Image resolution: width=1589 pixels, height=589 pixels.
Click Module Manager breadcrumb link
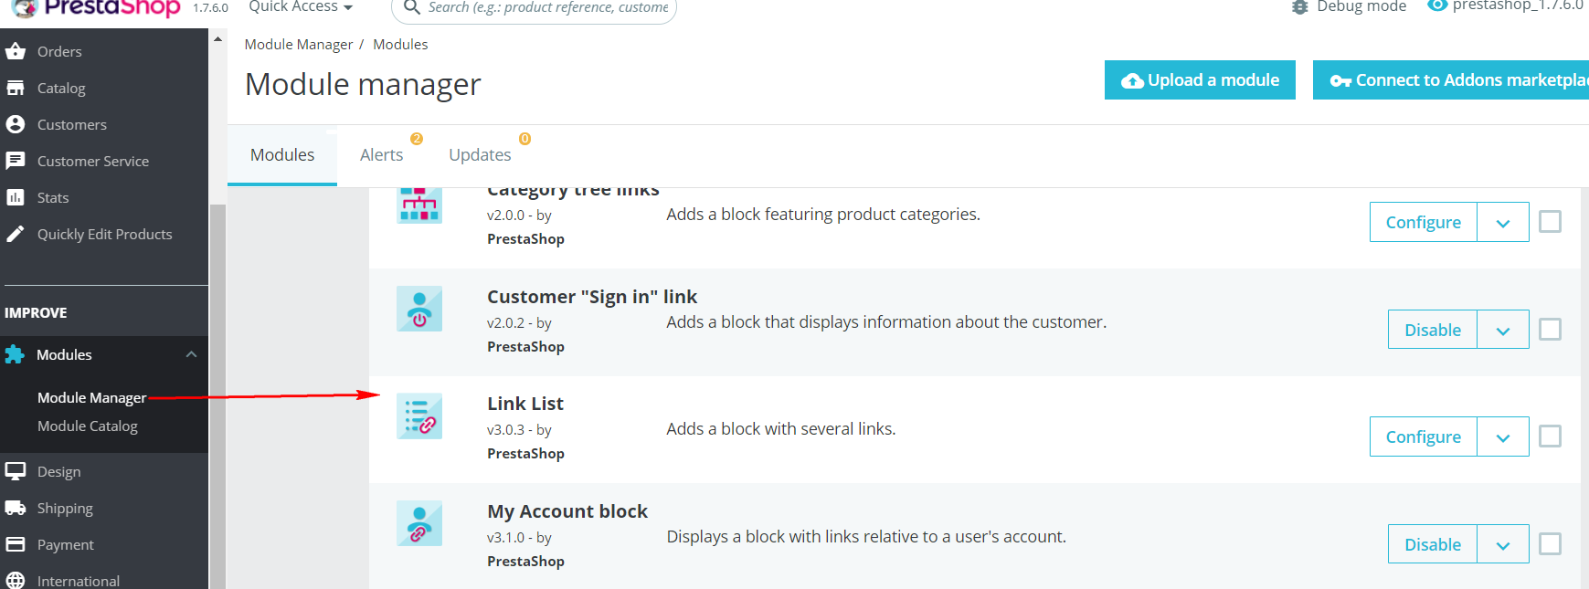(299, 44)
